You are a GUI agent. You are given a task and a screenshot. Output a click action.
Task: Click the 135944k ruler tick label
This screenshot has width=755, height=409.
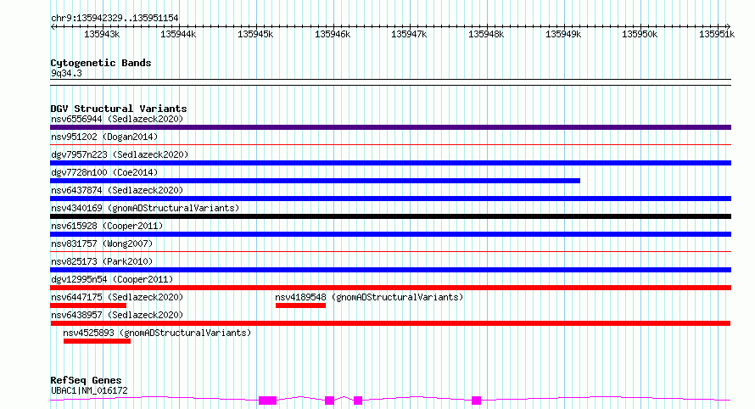[x=178, y=34]
